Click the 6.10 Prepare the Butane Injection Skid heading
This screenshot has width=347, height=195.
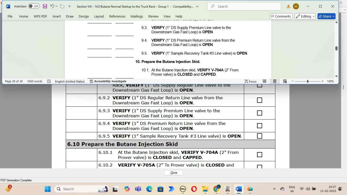122,144
